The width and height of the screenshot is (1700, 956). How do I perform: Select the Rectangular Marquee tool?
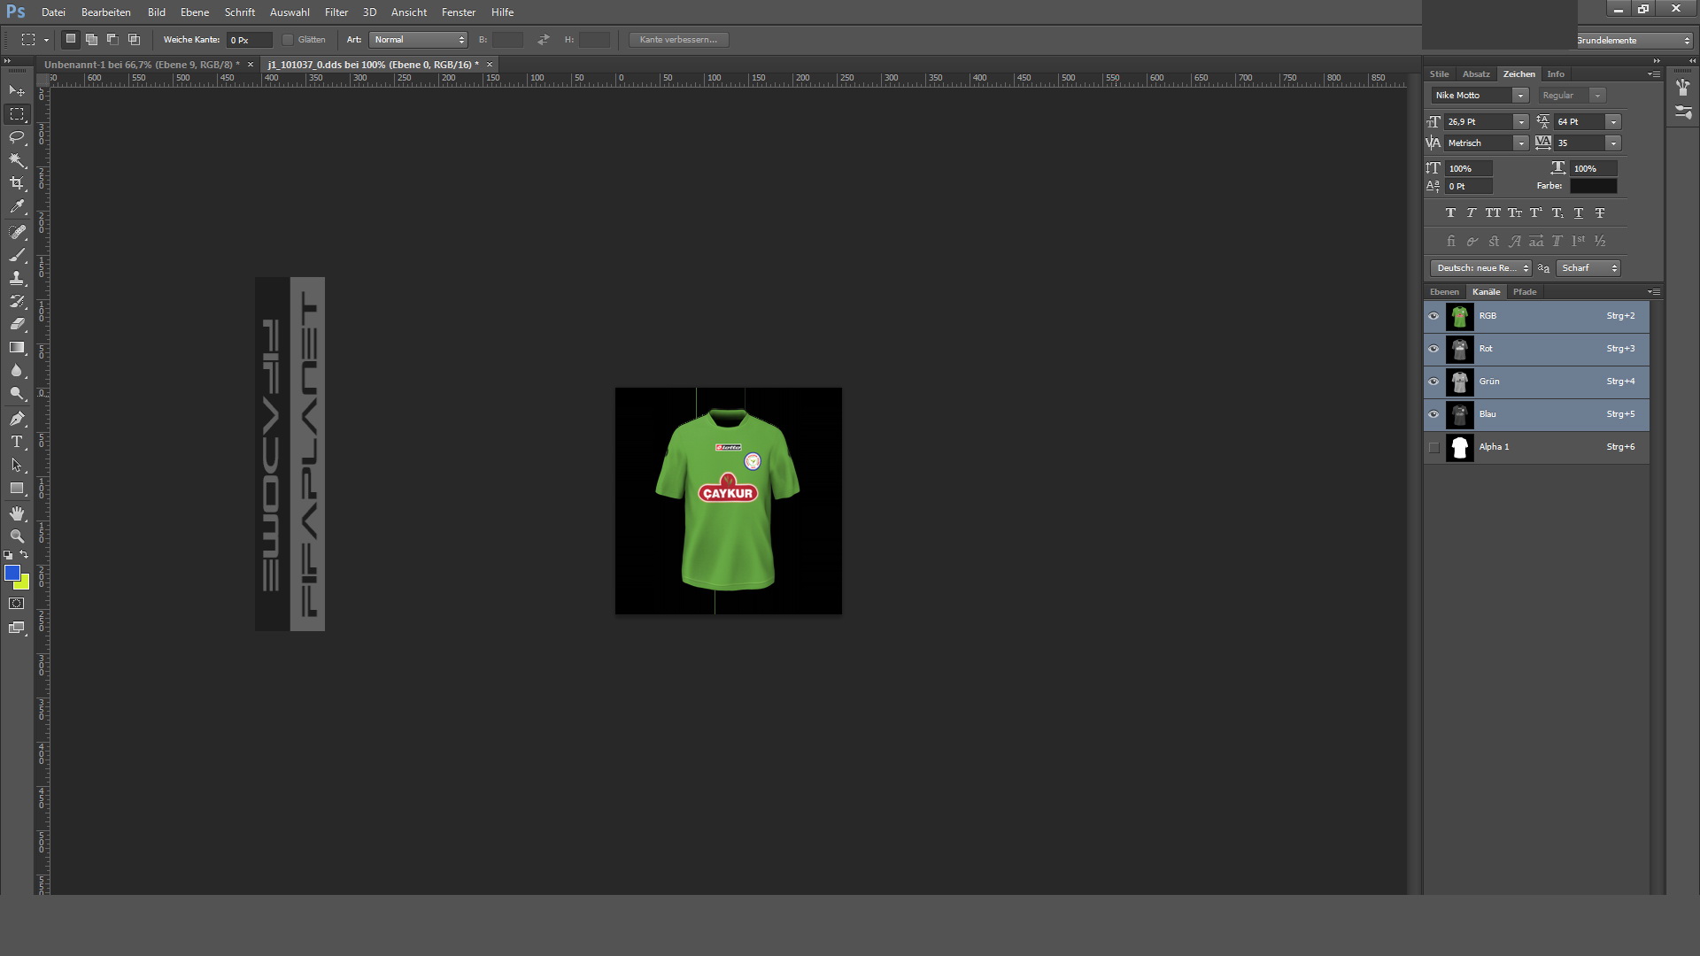click(x=17, y=114)
